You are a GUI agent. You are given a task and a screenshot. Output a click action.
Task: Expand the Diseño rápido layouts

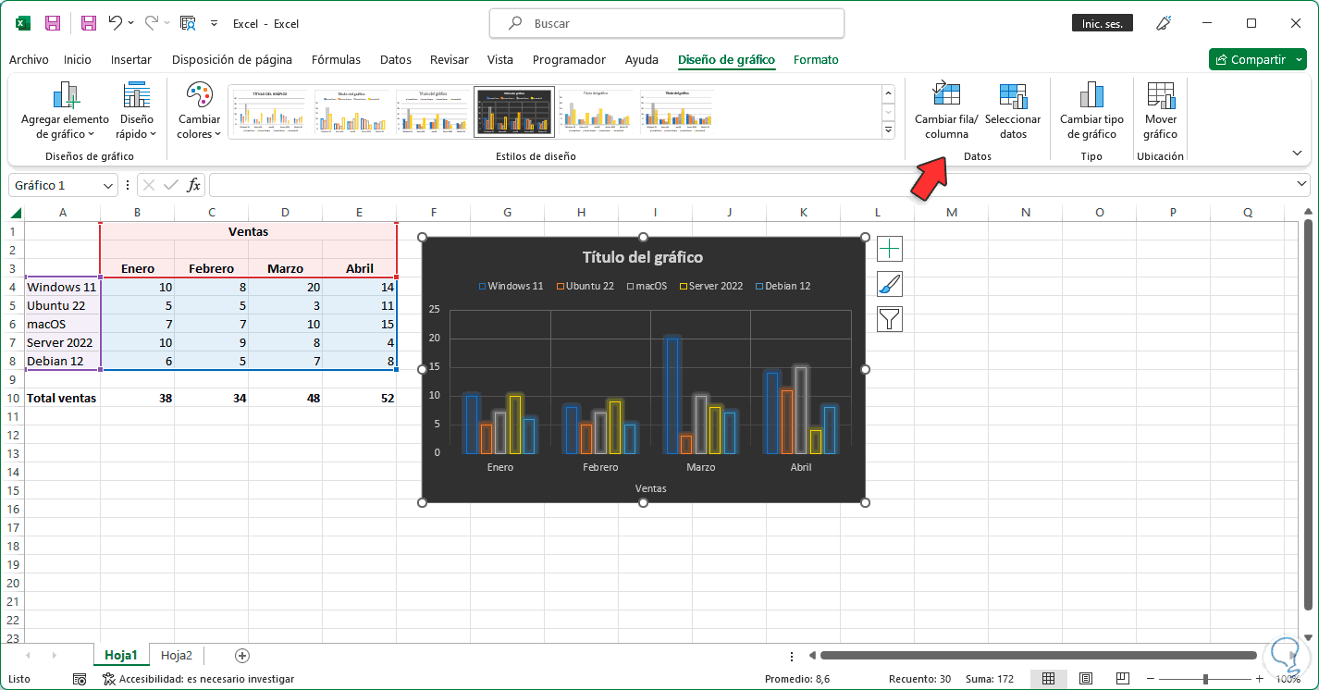pyautogui.click(x=137, y=111)
